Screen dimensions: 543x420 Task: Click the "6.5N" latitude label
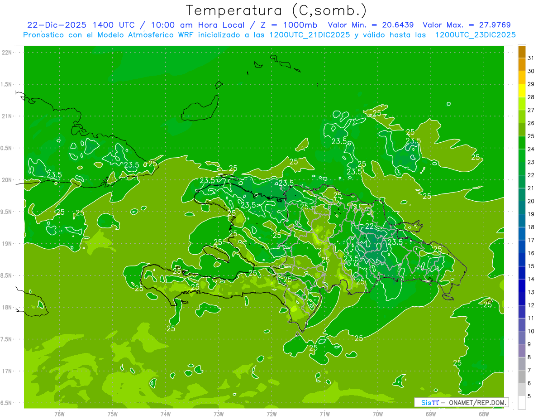pyautogui.click(x=7, y=403)
